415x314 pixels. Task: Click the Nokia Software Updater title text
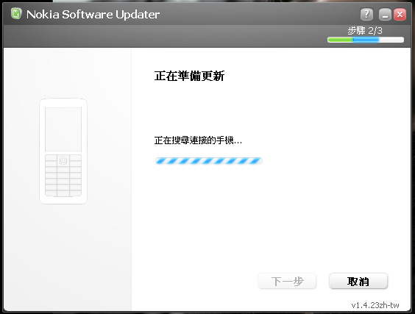coord(93,14)
